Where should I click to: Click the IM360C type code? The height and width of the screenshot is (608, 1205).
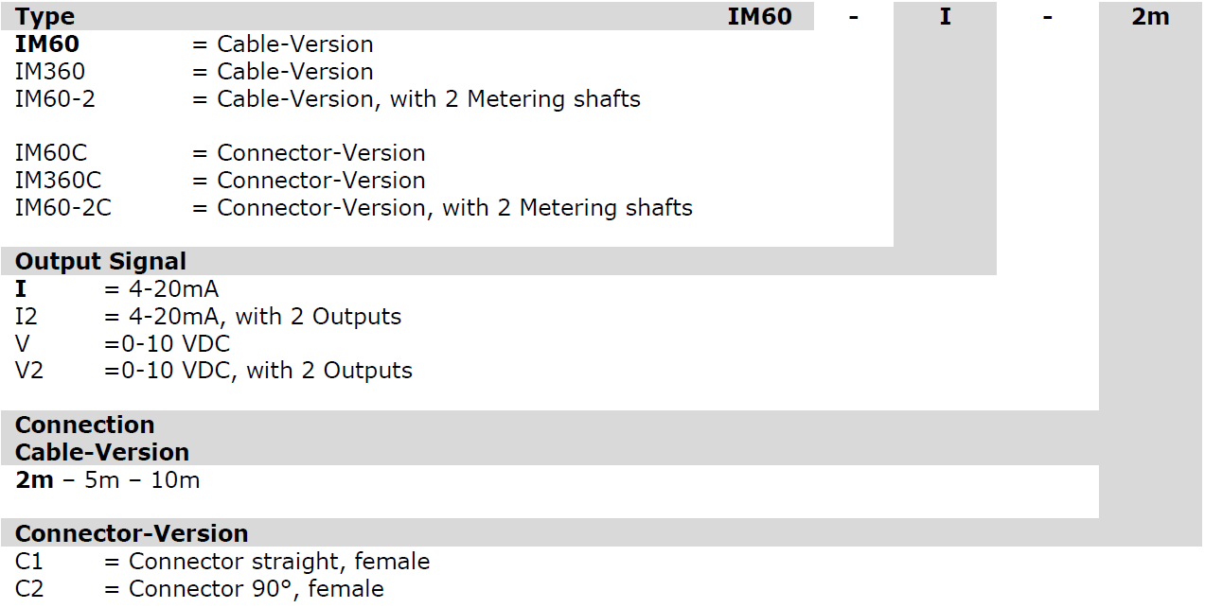click(58, 181)
